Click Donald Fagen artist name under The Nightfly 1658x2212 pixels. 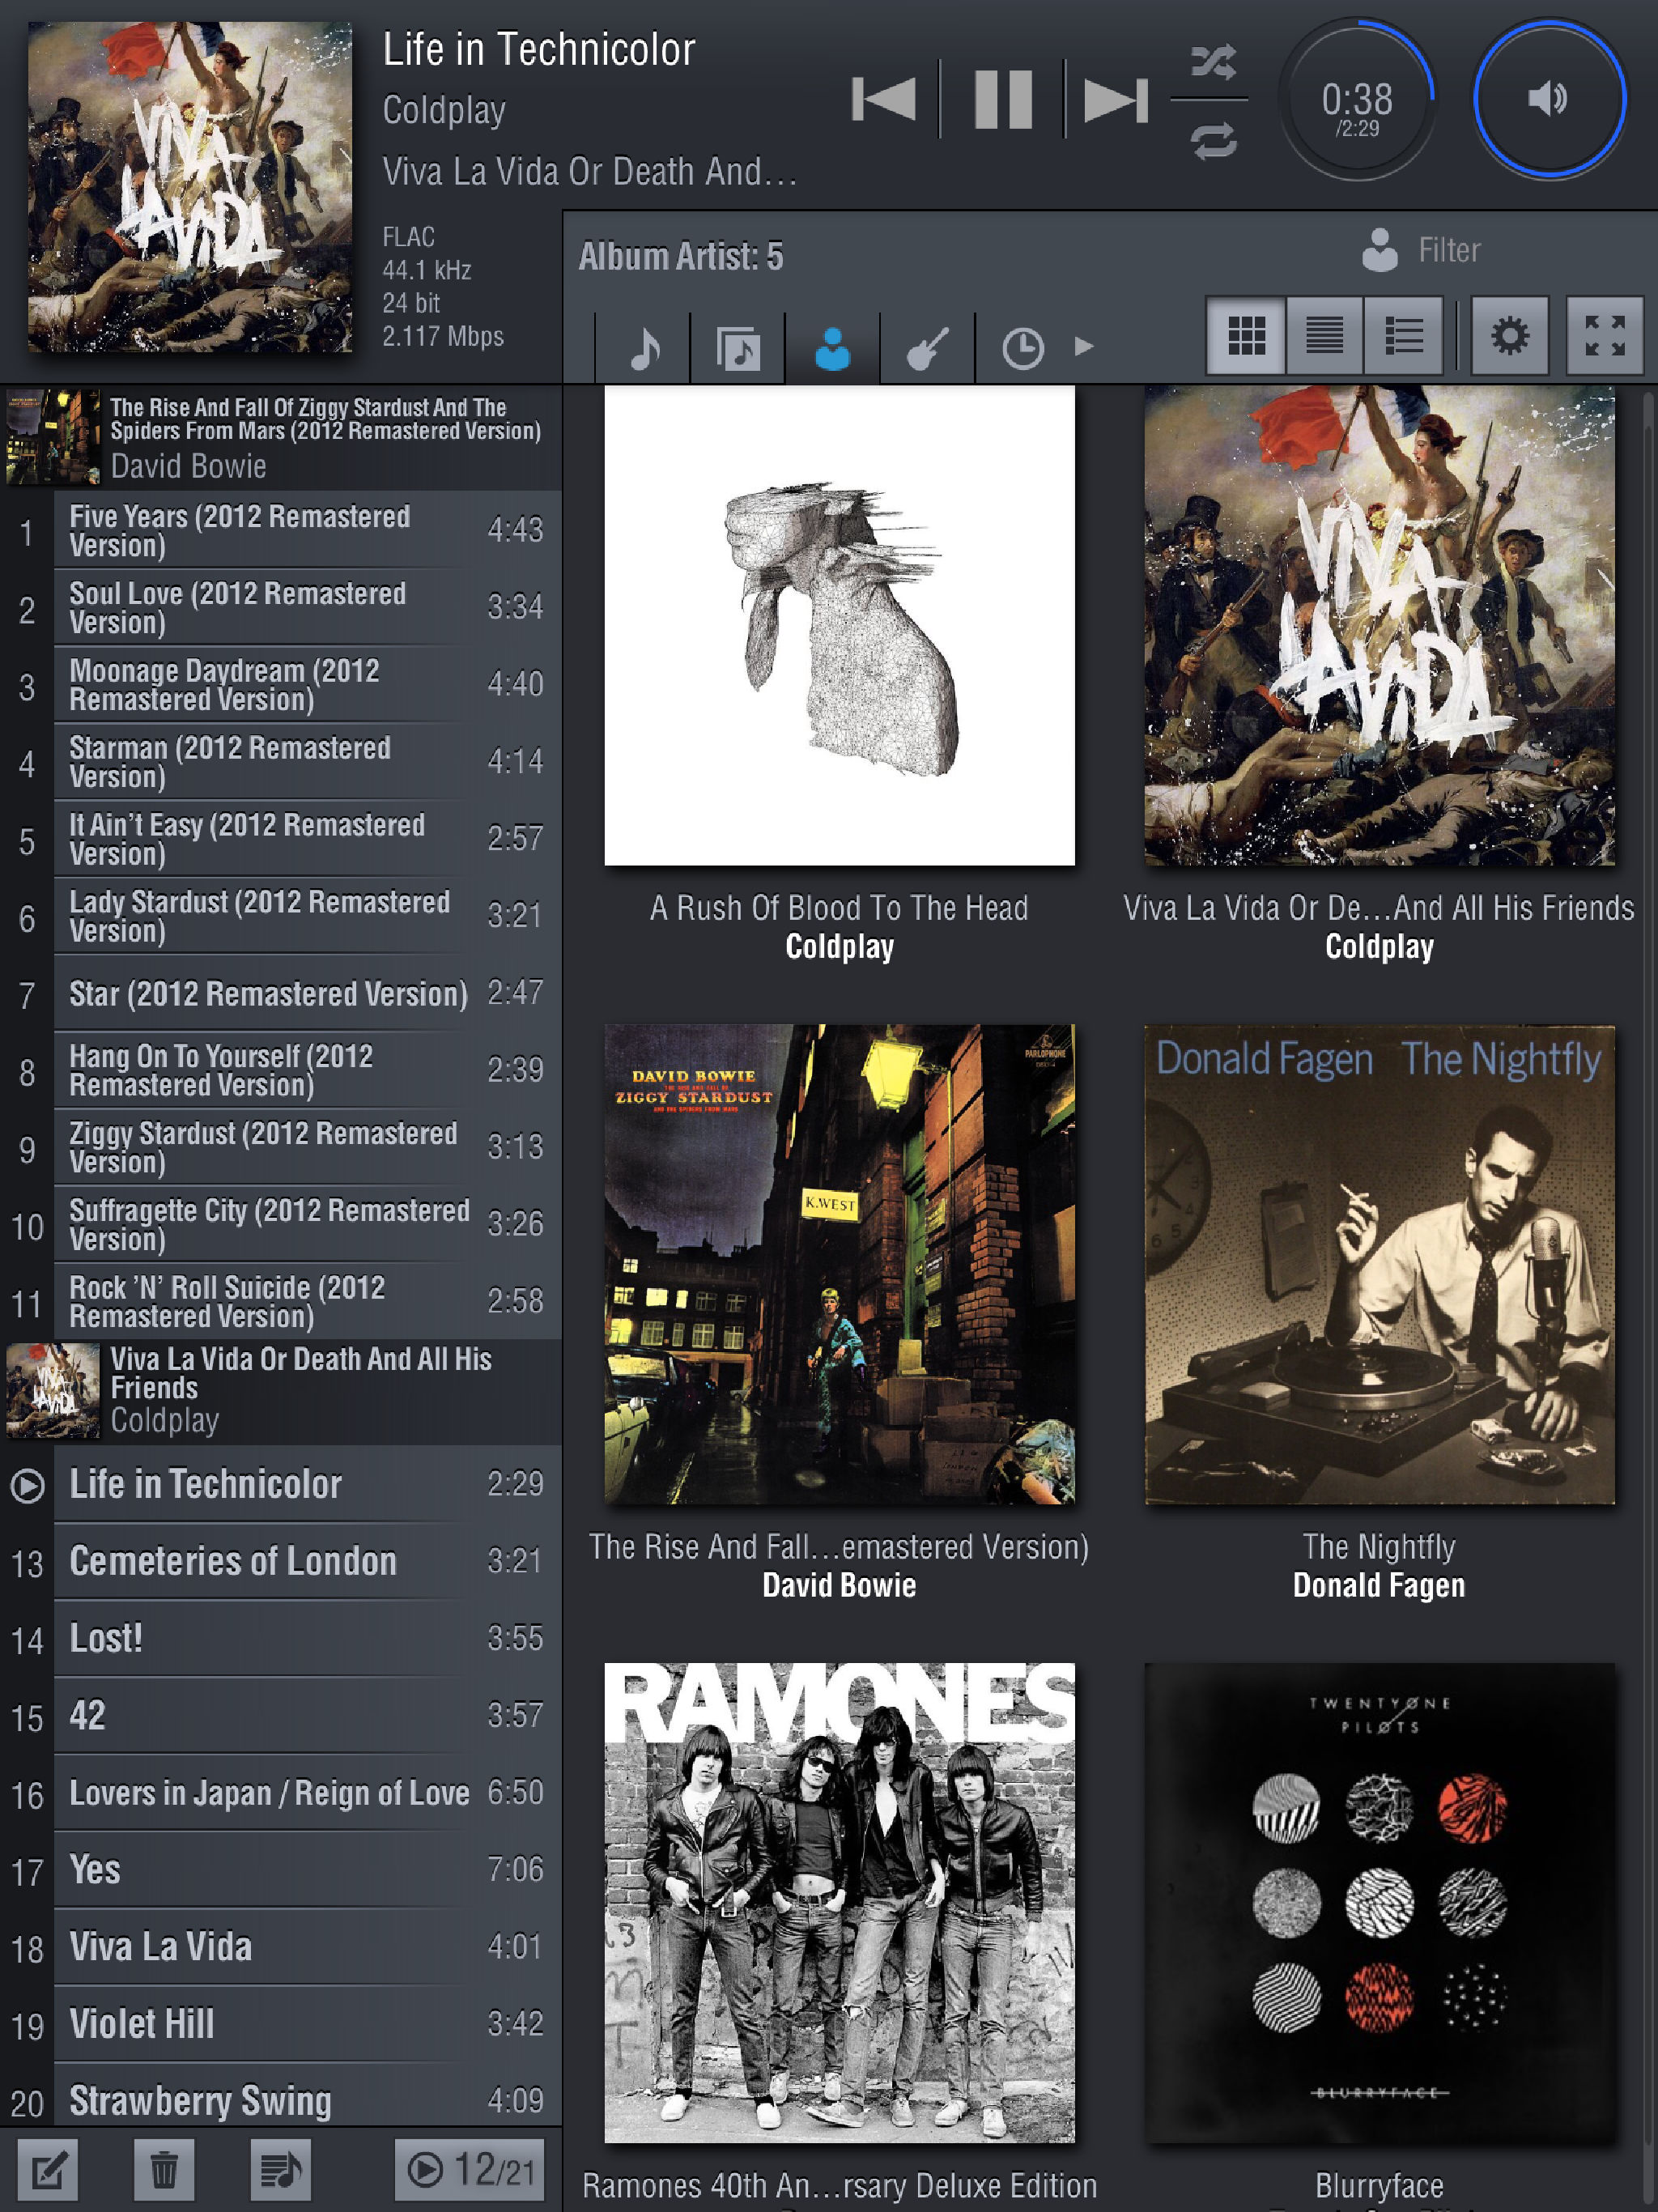tap(1379, 1585)
